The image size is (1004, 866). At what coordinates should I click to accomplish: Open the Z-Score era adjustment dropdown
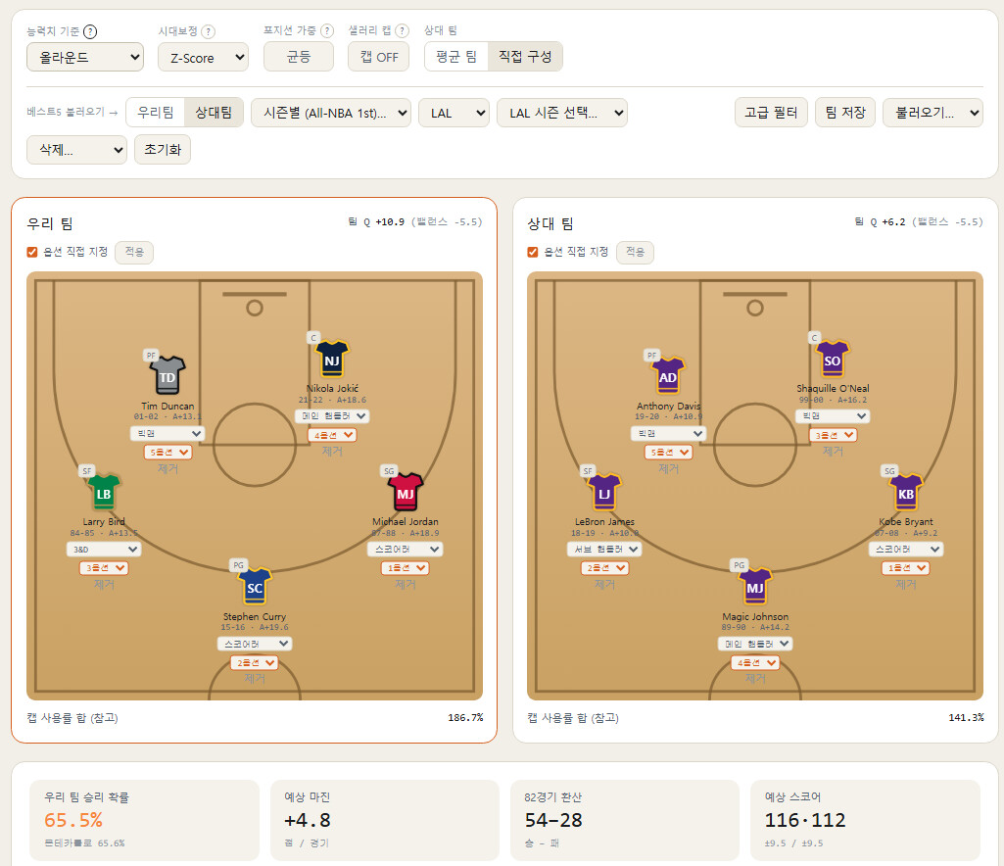(x=203, y=57)
